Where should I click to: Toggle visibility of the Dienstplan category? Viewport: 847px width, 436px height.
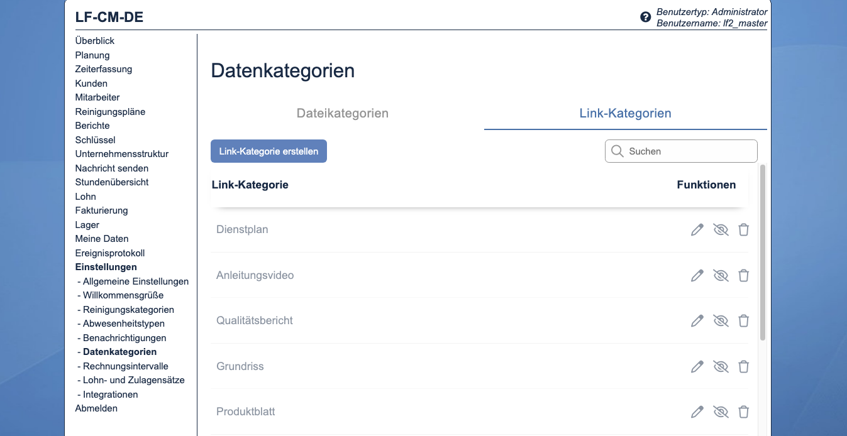click(x=721, y=230)
